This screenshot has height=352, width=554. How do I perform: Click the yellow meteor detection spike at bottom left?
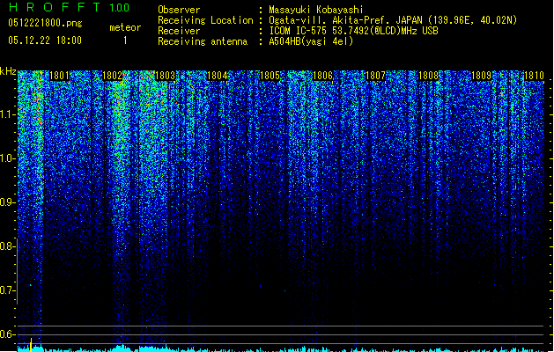(x=31, y=345)
